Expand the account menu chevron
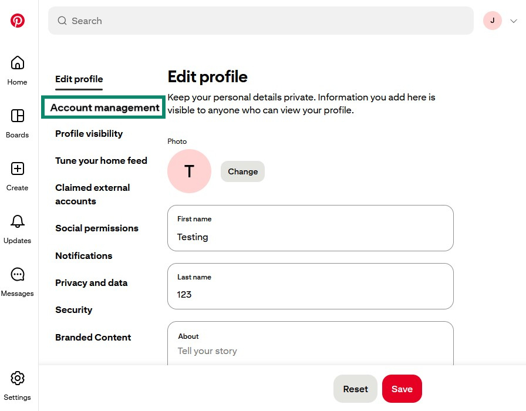This screenshot has height=411, width=526. (514, 20)
